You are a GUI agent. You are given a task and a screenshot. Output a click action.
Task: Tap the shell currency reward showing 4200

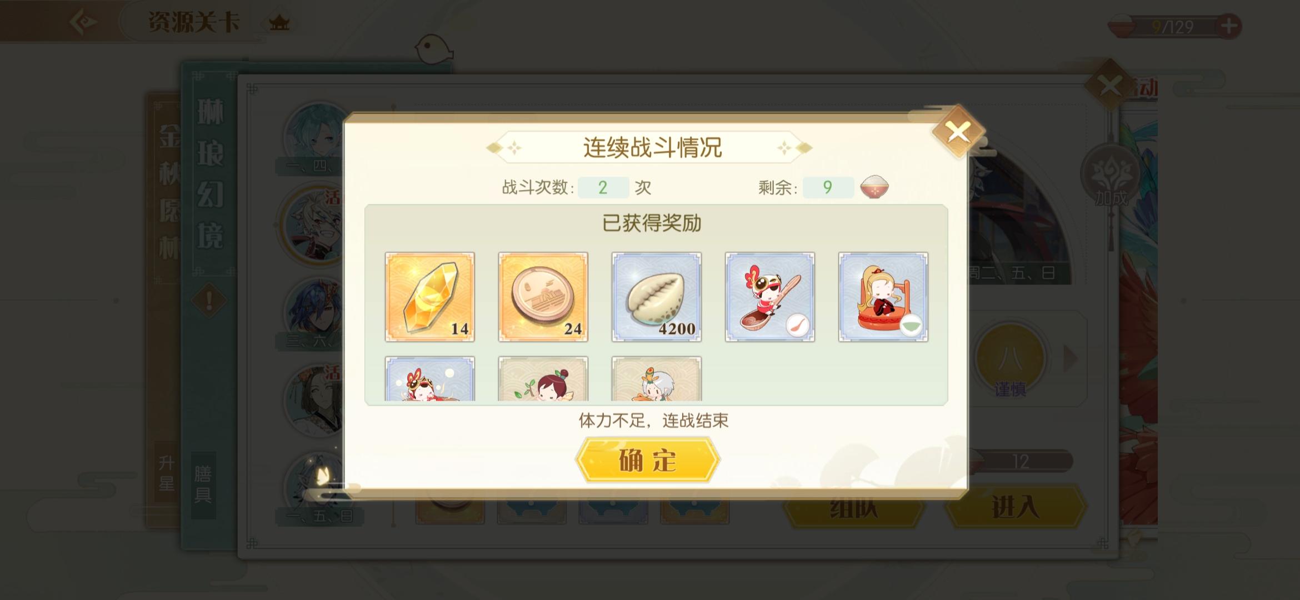(657, 297)
